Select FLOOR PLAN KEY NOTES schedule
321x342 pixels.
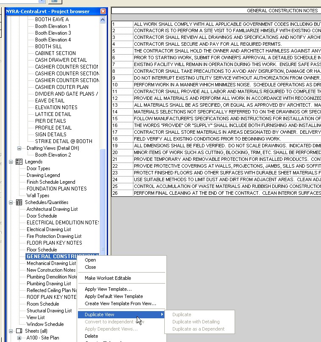pos(54,243)
